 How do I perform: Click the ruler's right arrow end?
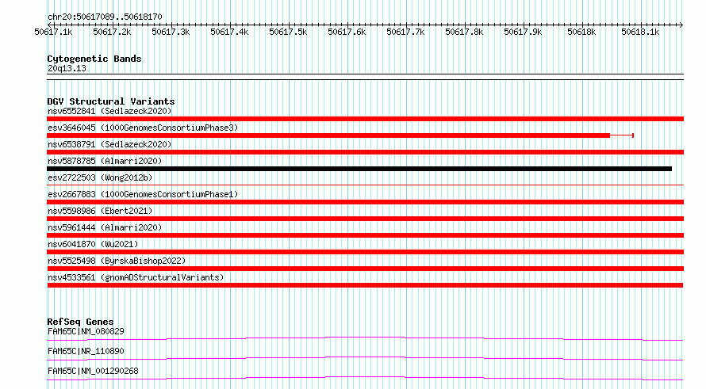tap(681, 25)
